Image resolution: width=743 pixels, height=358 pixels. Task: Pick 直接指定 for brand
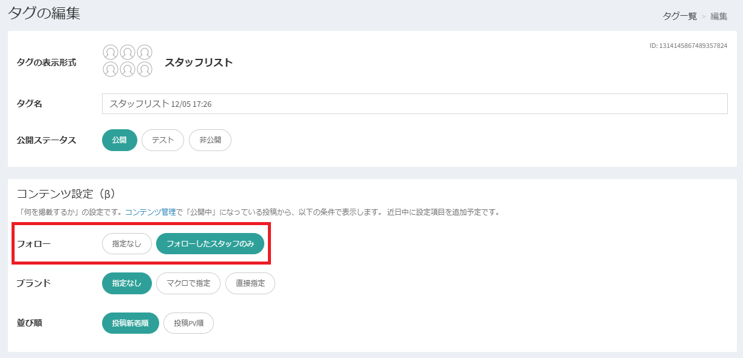tap(250, 283)
